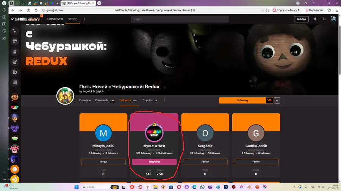
Task: Toggle the orange Following button for the game
Action: click(x=242, y=100)
